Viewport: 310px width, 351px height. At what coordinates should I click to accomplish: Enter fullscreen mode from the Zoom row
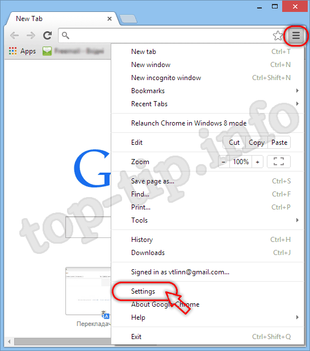click(x=279, y=161)
